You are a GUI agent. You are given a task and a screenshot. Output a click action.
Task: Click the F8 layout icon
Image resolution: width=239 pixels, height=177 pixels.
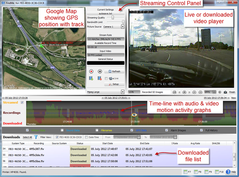(196, 172)
